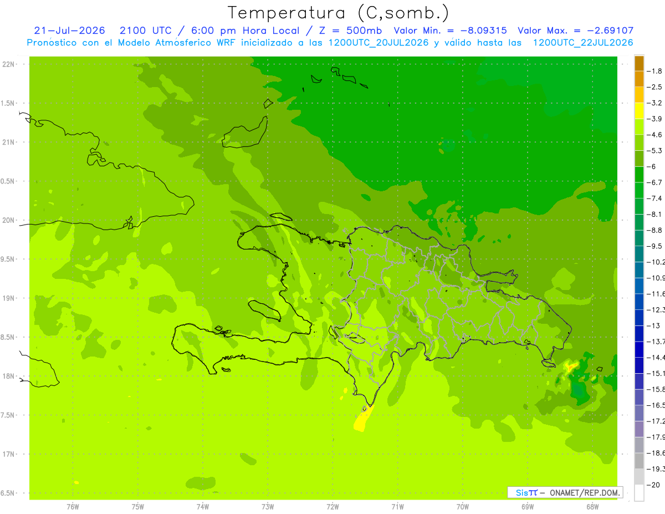
Task: Click the '75W' longitude axis label
Action: point(138,506)
